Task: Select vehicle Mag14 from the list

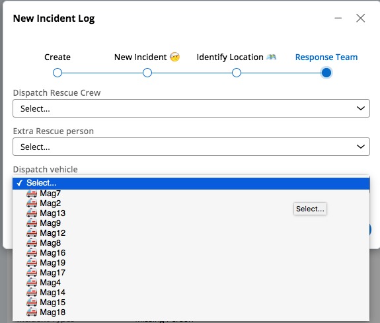Action: 191,293
